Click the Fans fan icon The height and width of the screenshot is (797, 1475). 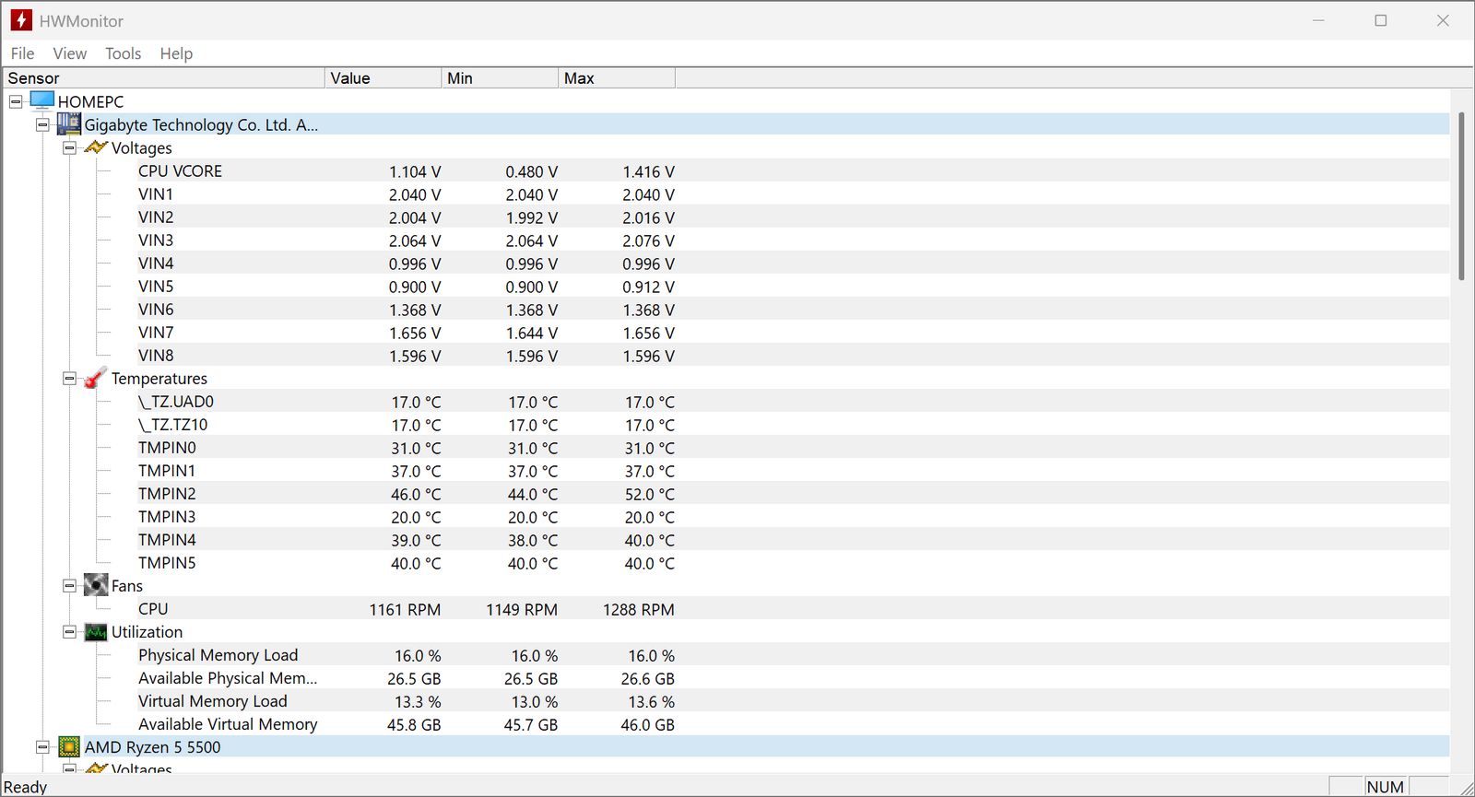(x=96, y=585)
